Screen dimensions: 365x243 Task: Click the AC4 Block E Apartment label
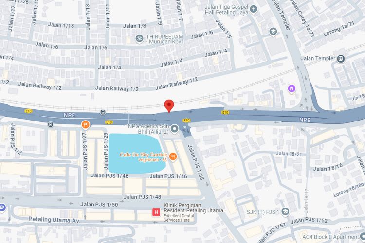pos(330,237)
